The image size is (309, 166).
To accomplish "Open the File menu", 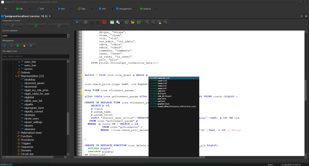I will [20, 8].
